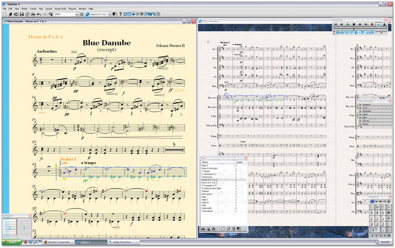The width and height of the screenshot is (395, 248).
Task: Expand the Notes section in properties panel
Action: tap(375, 124)
